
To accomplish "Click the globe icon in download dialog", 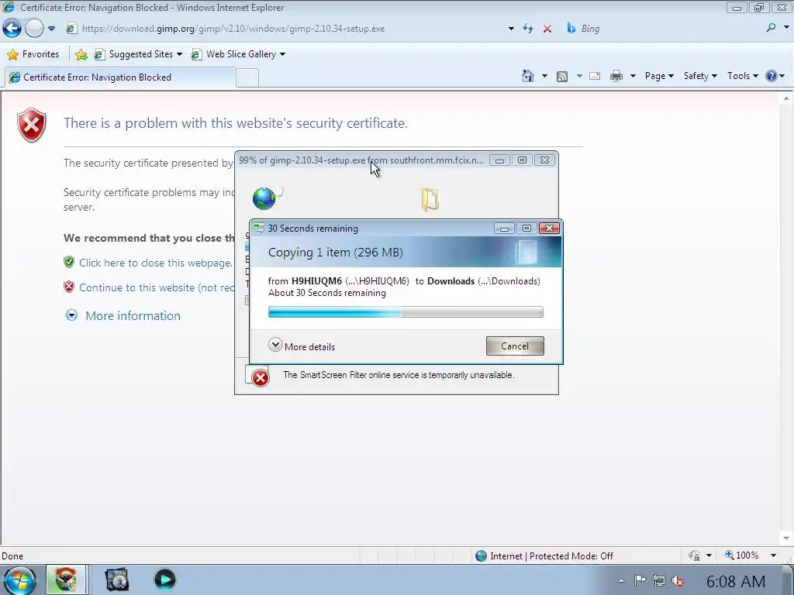I will pyautogui.click(x=264, y=198).
